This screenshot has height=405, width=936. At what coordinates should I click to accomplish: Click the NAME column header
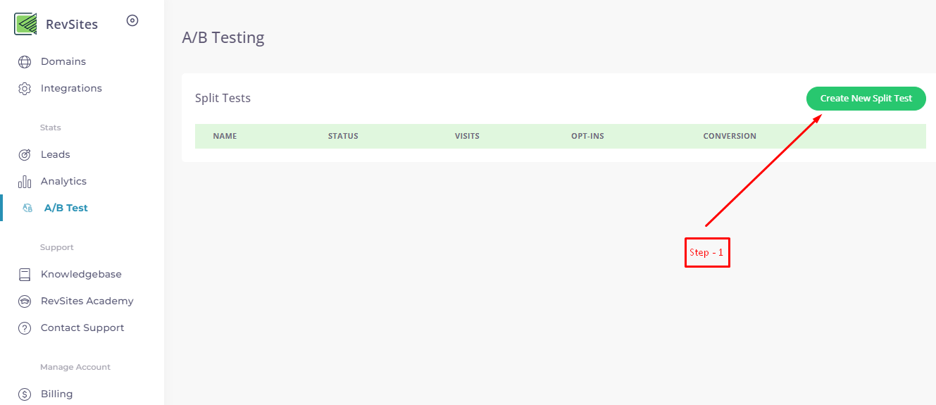pyautogui.click(x=225, y=137)
